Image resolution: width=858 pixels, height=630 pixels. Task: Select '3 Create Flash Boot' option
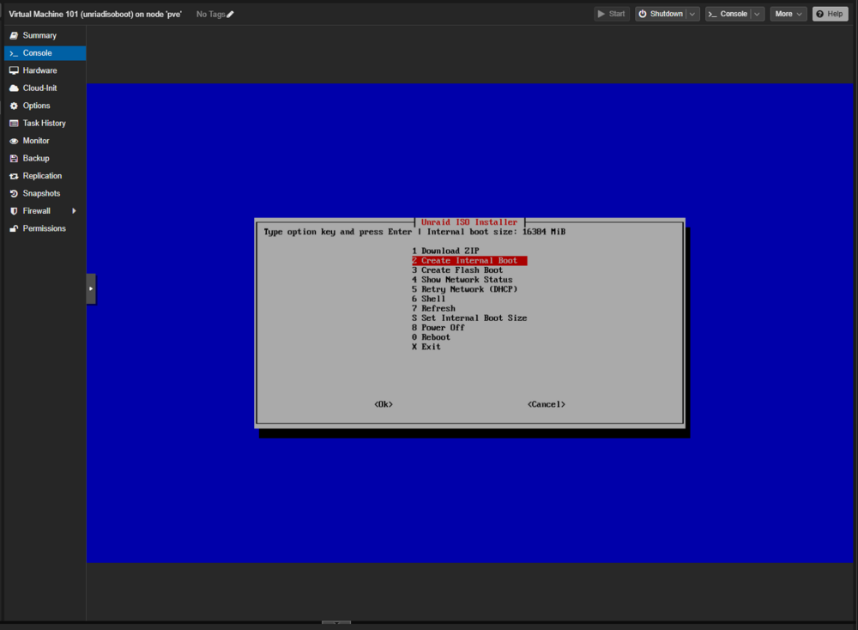point(457,270)
